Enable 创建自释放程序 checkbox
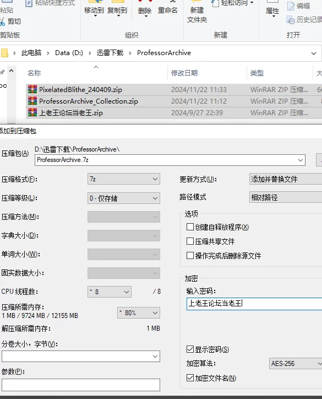Viewport: 322px width, 399px height. 190,227
